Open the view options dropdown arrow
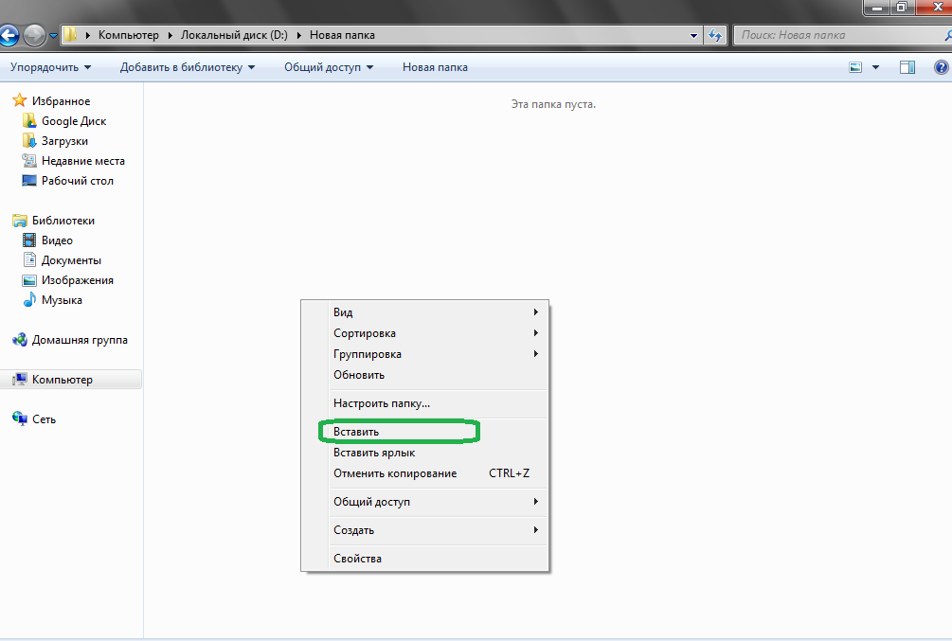952x641 pixels. click(875, 67)
